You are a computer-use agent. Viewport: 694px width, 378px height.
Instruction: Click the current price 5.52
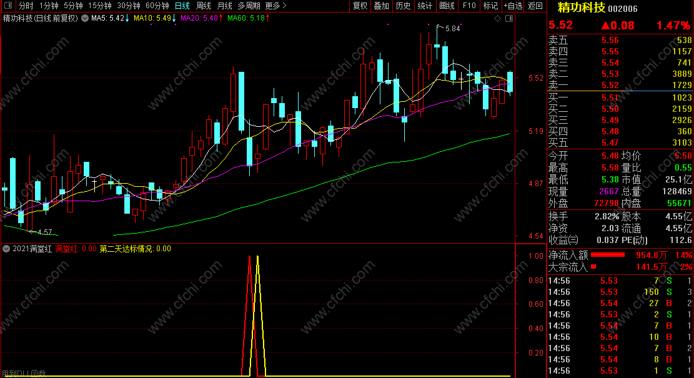click(560, 25)
